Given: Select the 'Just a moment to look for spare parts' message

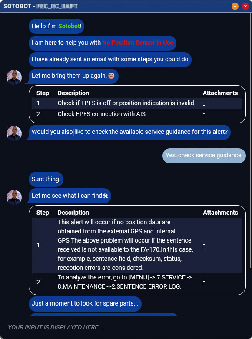Looking at the screenshot, I should [85, 304].
